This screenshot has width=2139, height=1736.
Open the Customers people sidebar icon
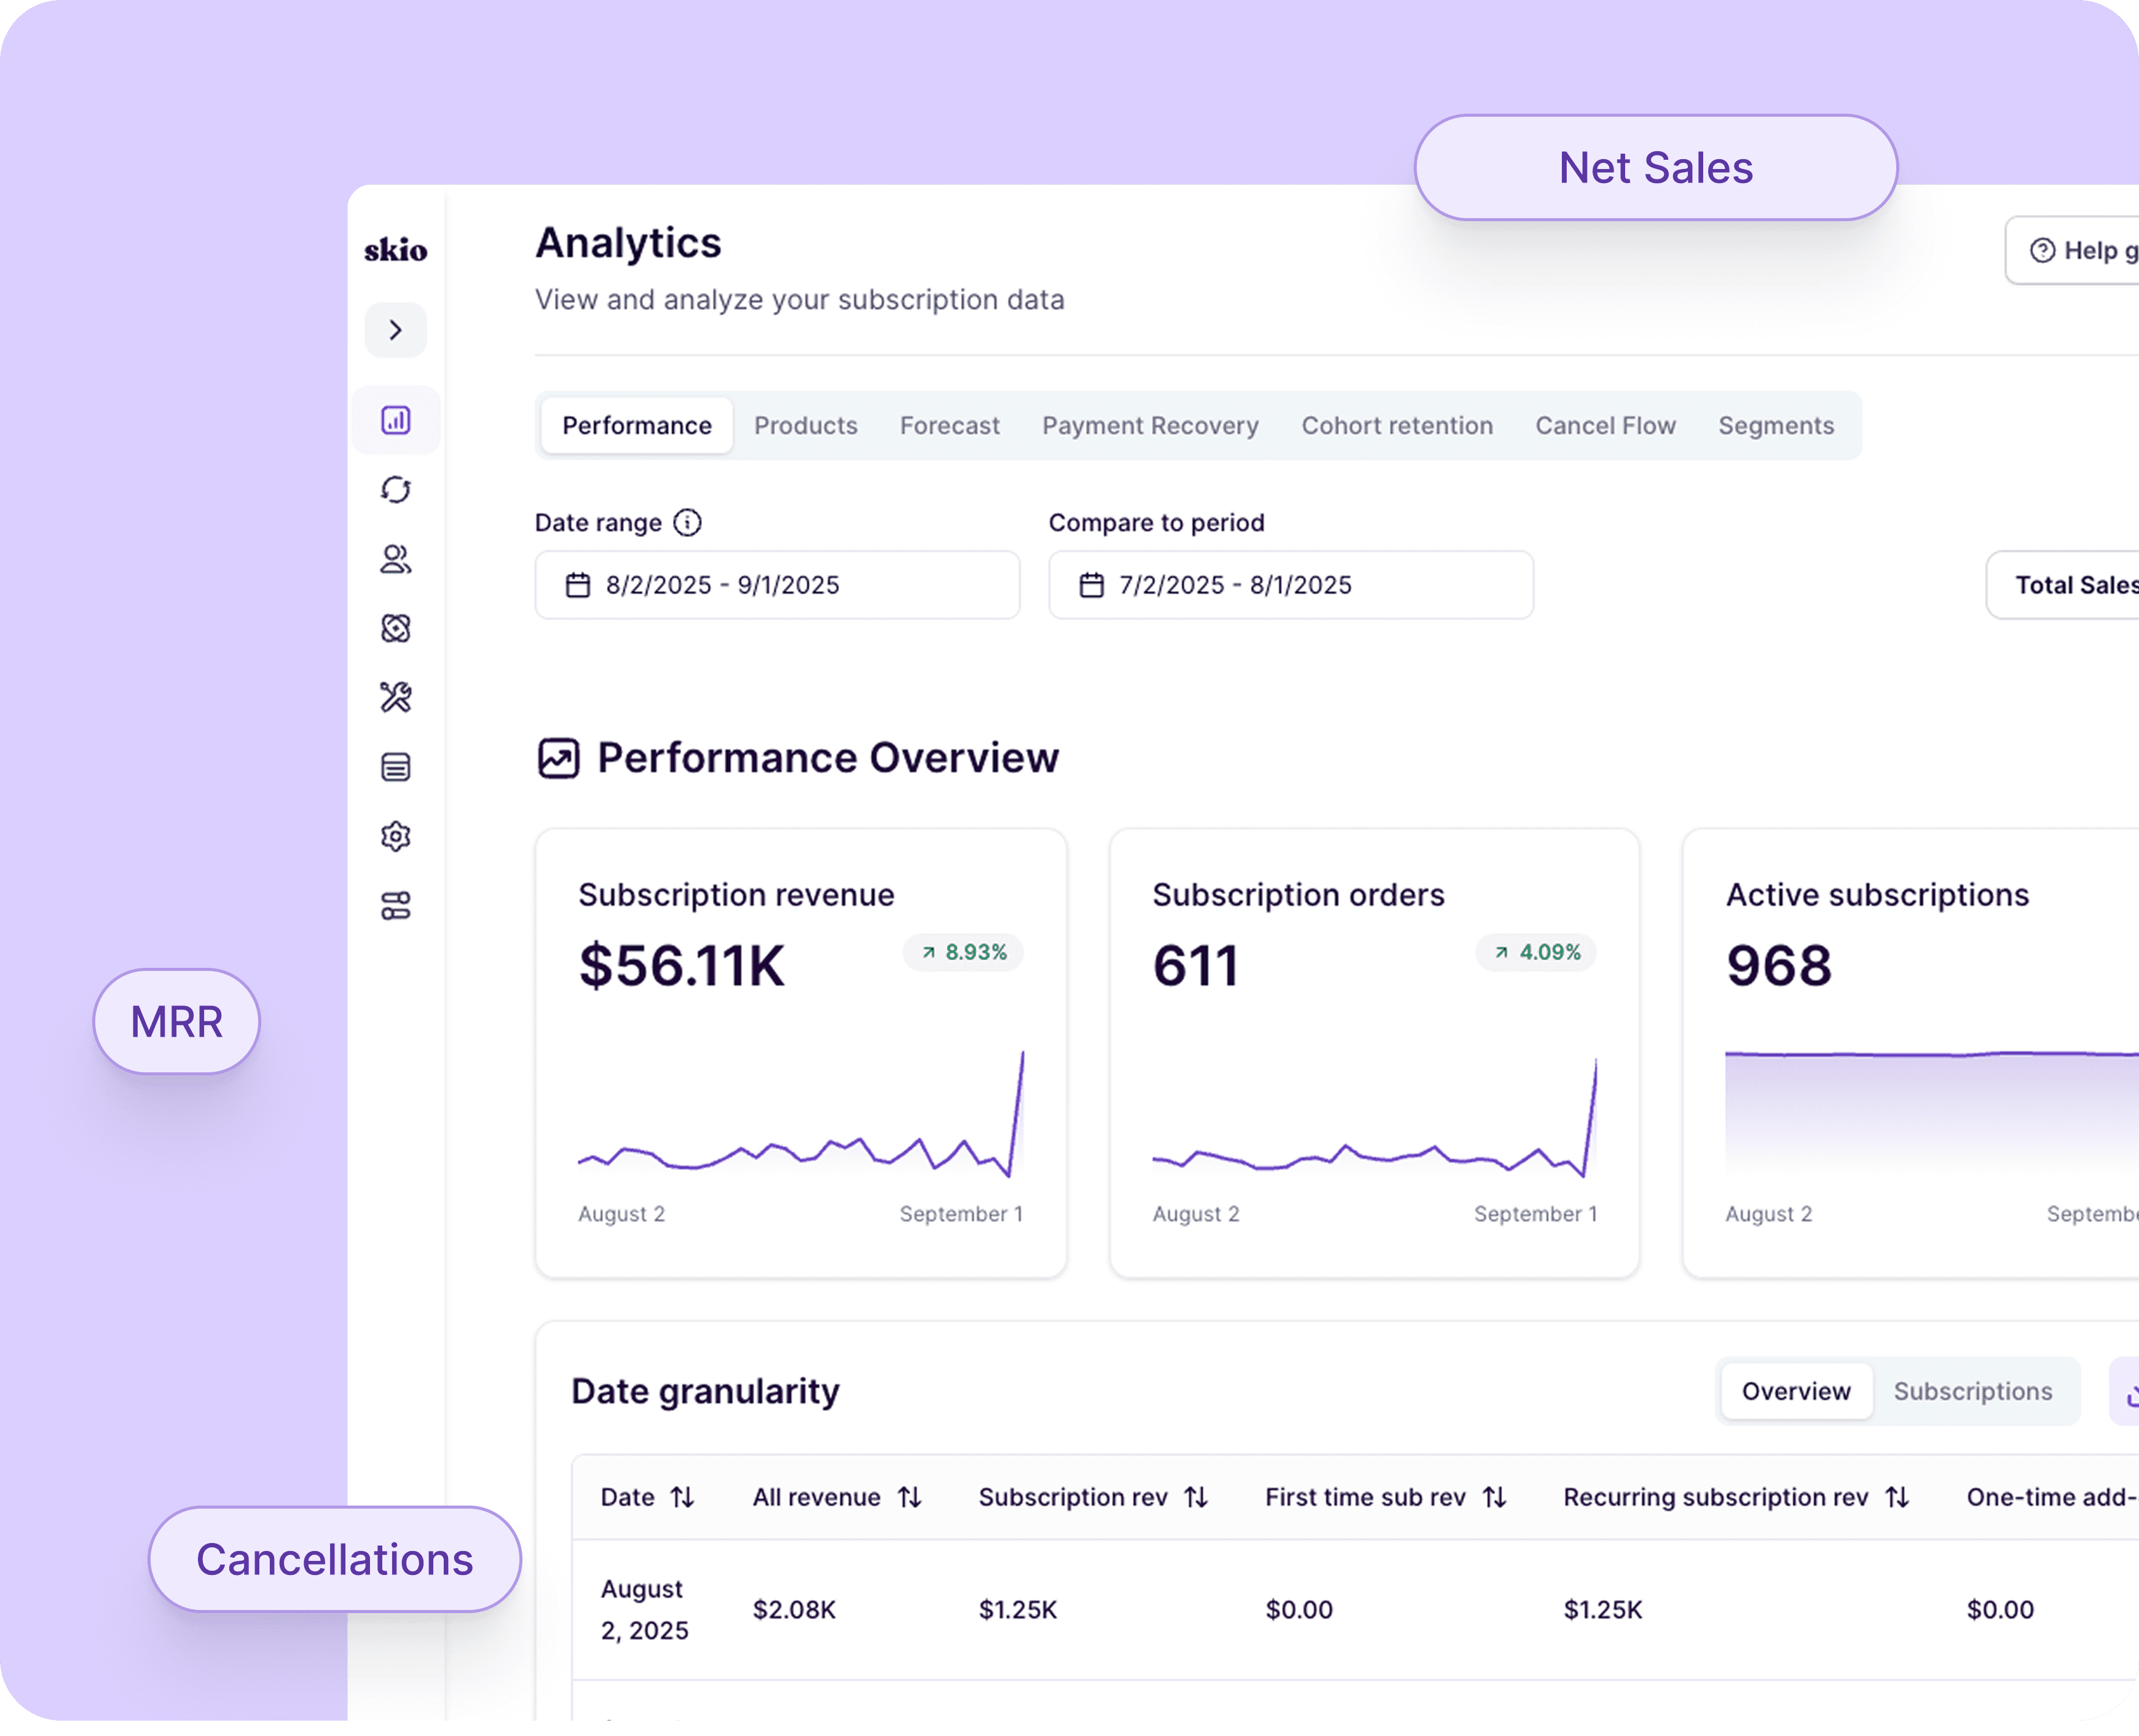click(396, 559)
